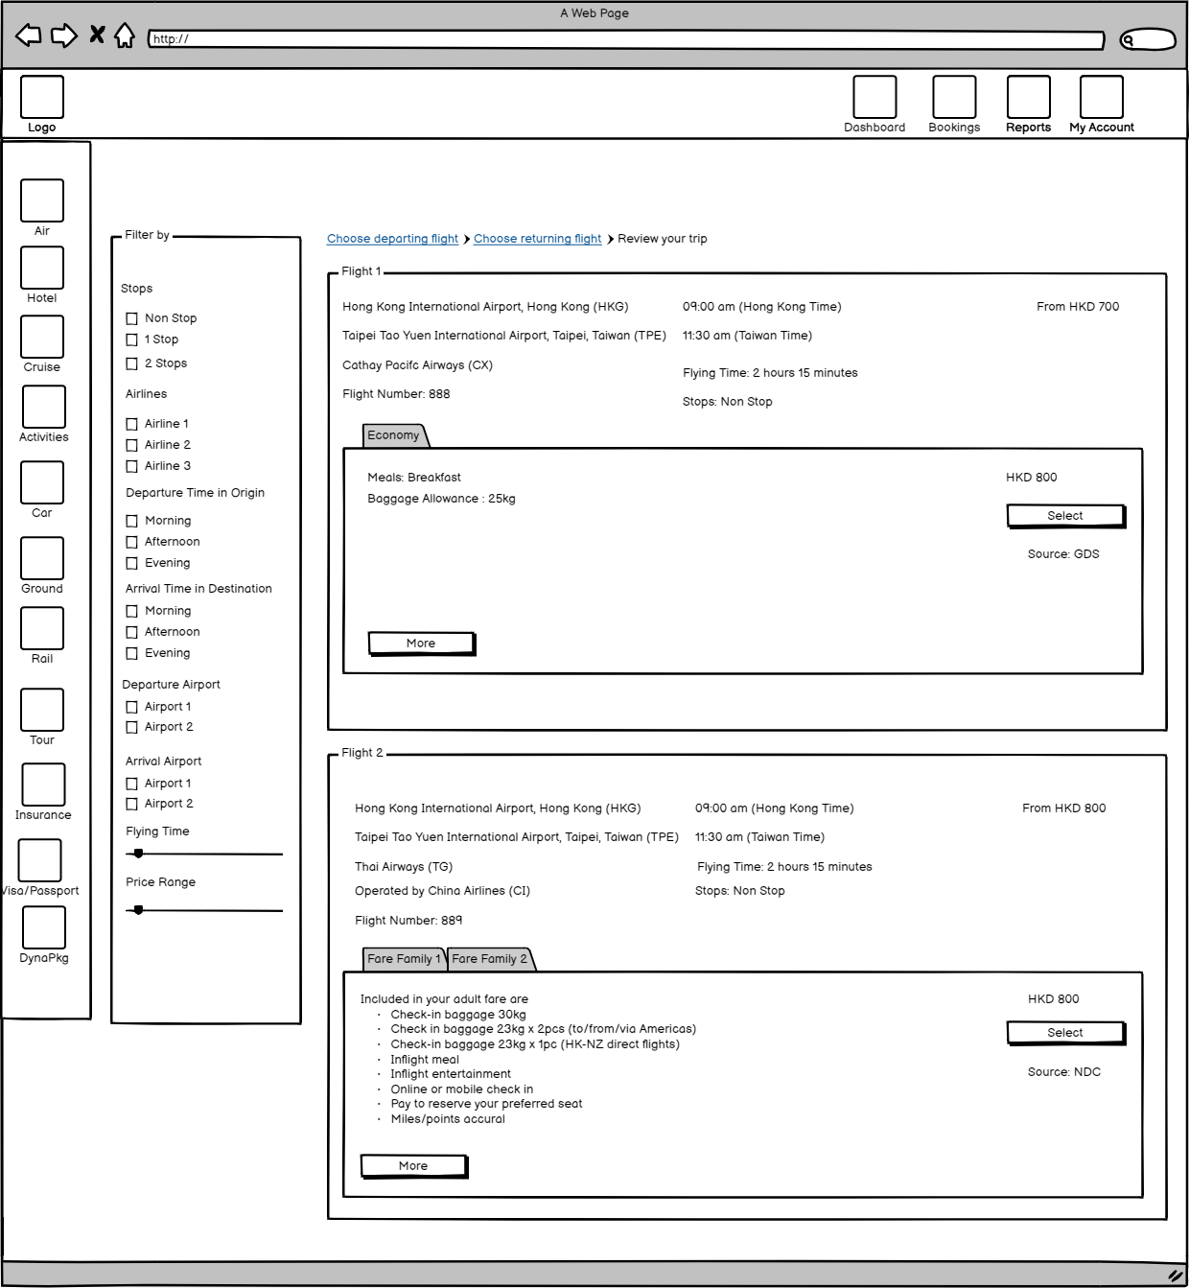Go to Car rentals icon
1189x1288 pixels.
click(42, 482)
